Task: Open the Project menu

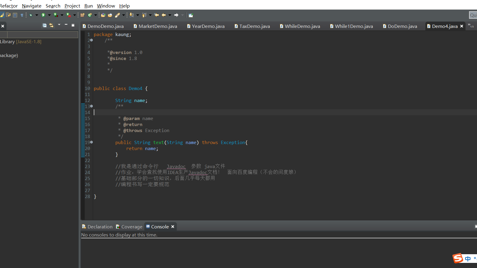Action: click(72, 6)
